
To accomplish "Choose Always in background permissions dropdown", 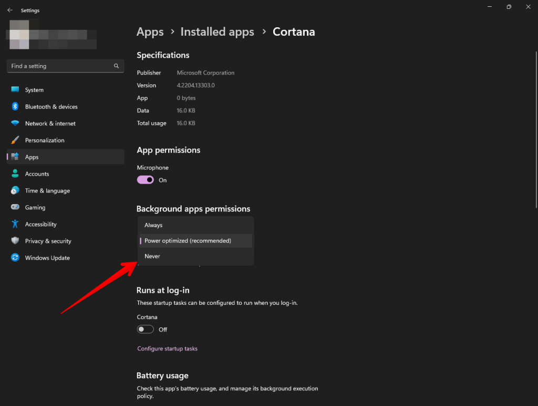I will coord(153,225).
